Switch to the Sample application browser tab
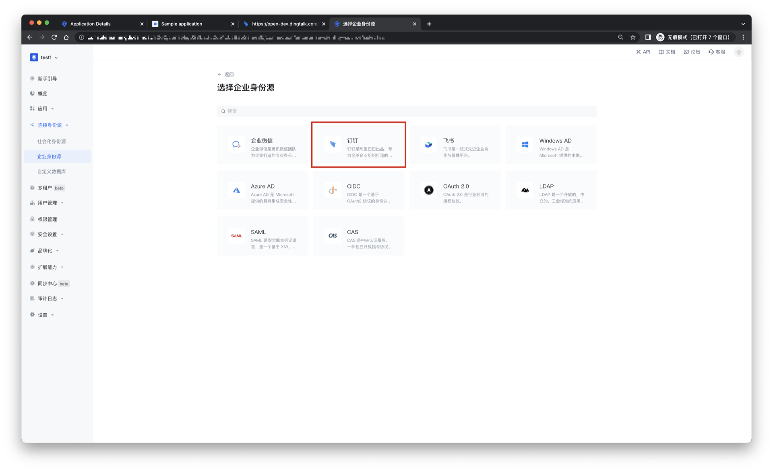Image resolution: width=773 pixels, height=471 pixels. coord(182,24)
